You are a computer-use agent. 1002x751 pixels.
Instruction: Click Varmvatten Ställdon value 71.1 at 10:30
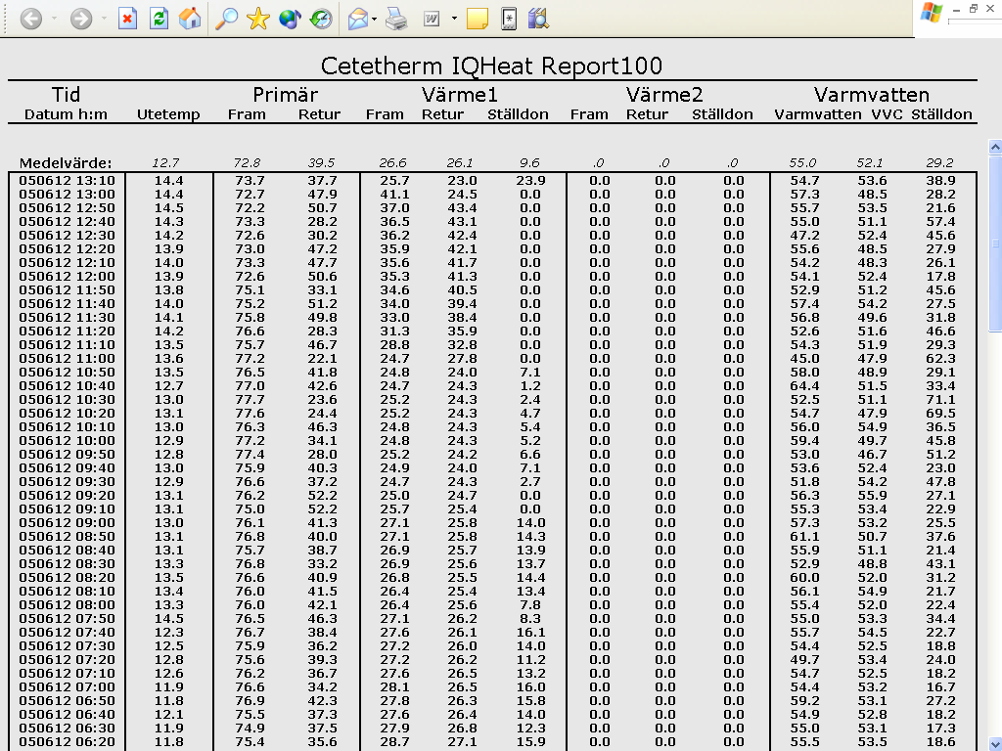[940, 400]
